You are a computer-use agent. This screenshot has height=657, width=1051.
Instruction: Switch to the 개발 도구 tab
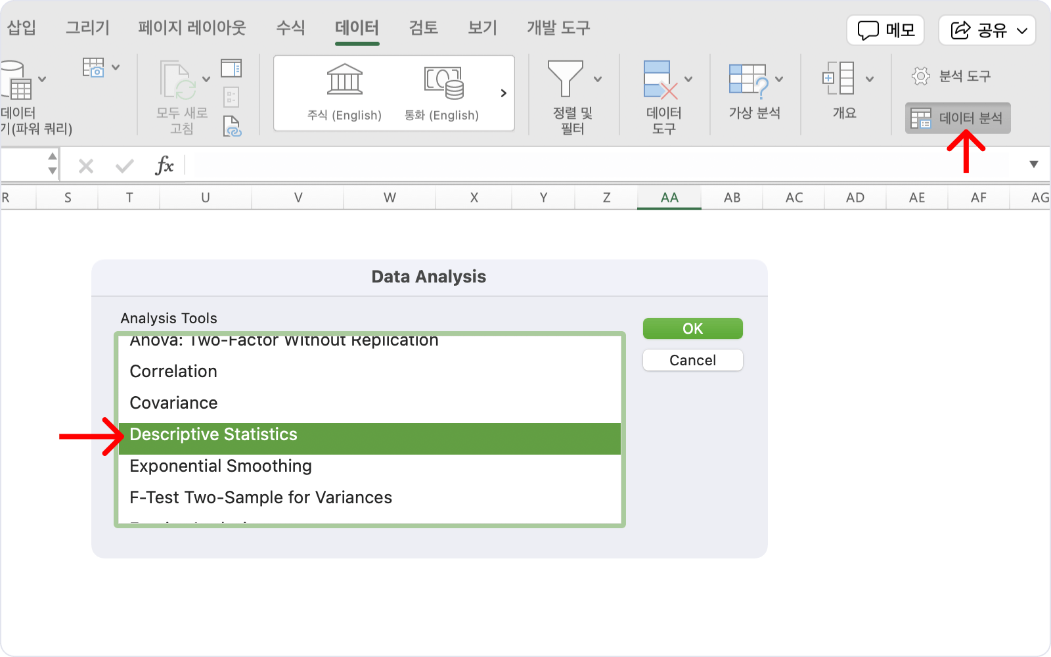pos(558,28)
